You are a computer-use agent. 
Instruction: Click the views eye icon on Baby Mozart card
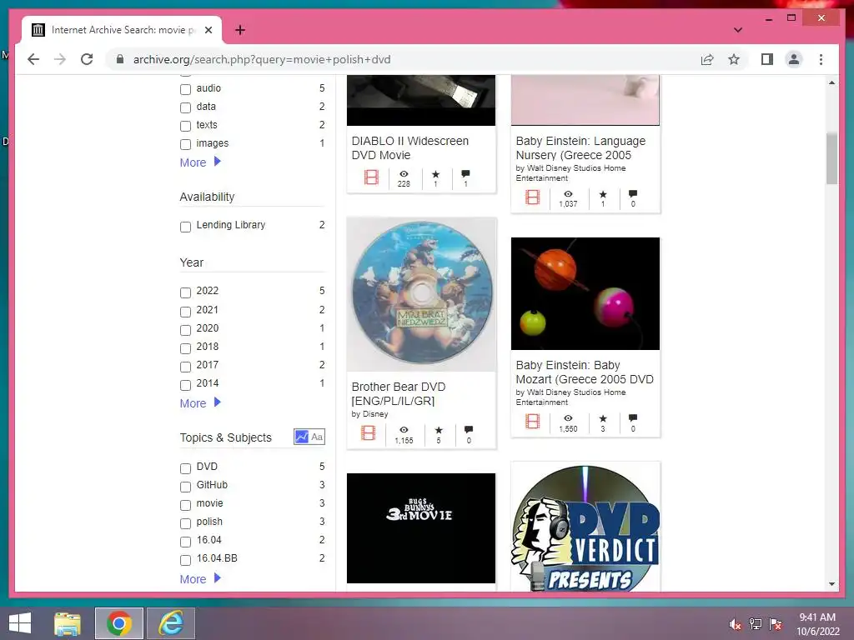(568, 418)
